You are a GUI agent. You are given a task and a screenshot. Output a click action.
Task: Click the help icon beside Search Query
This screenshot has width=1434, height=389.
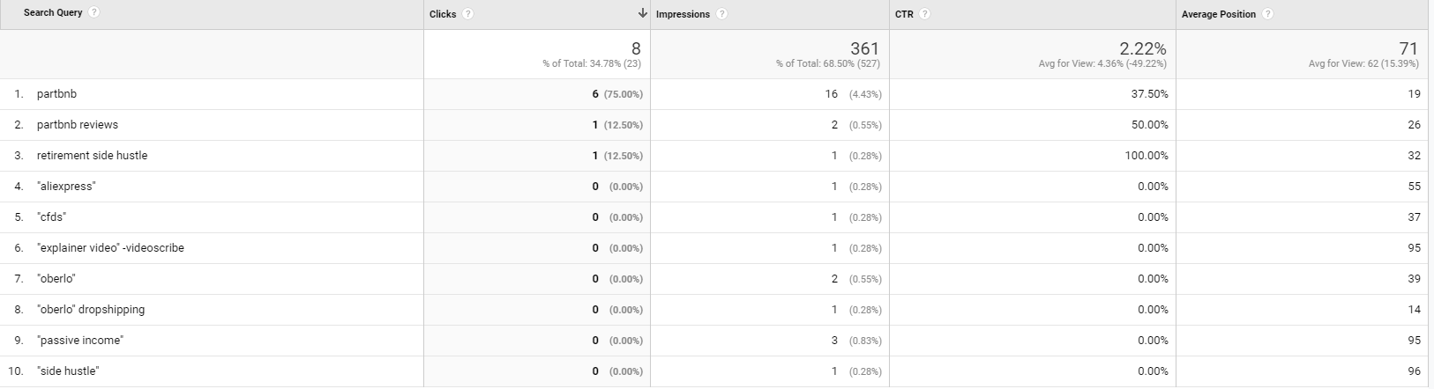[x=93, y=12]
